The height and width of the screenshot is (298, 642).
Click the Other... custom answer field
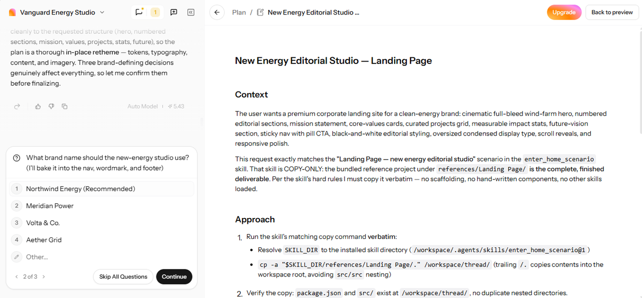click(102, 257)
